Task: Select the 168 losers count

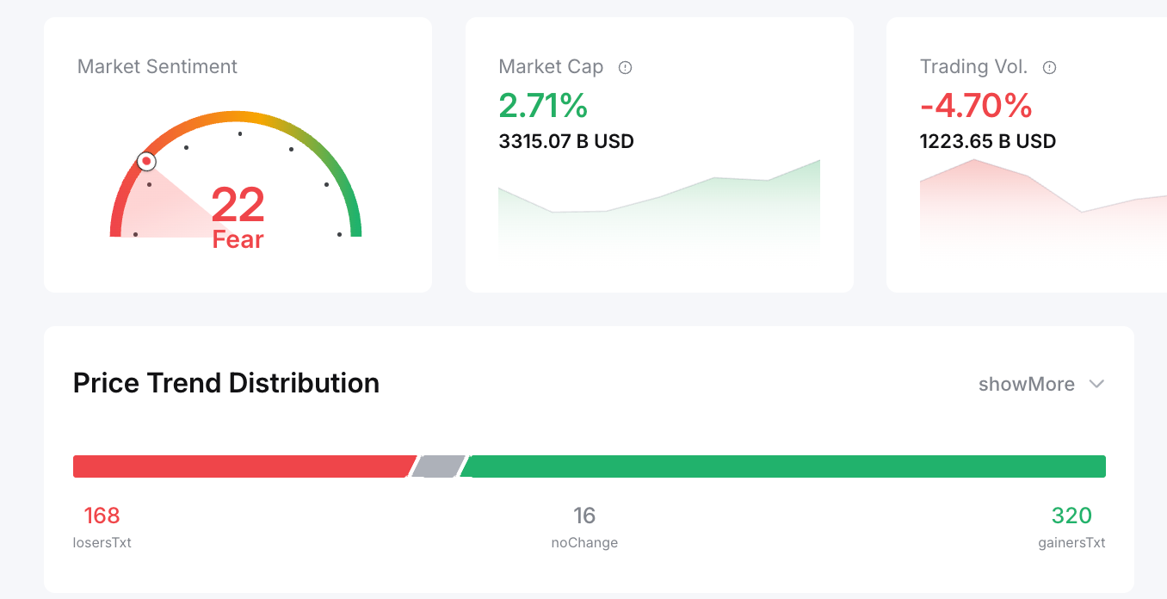Action: (x=102, y=516)
